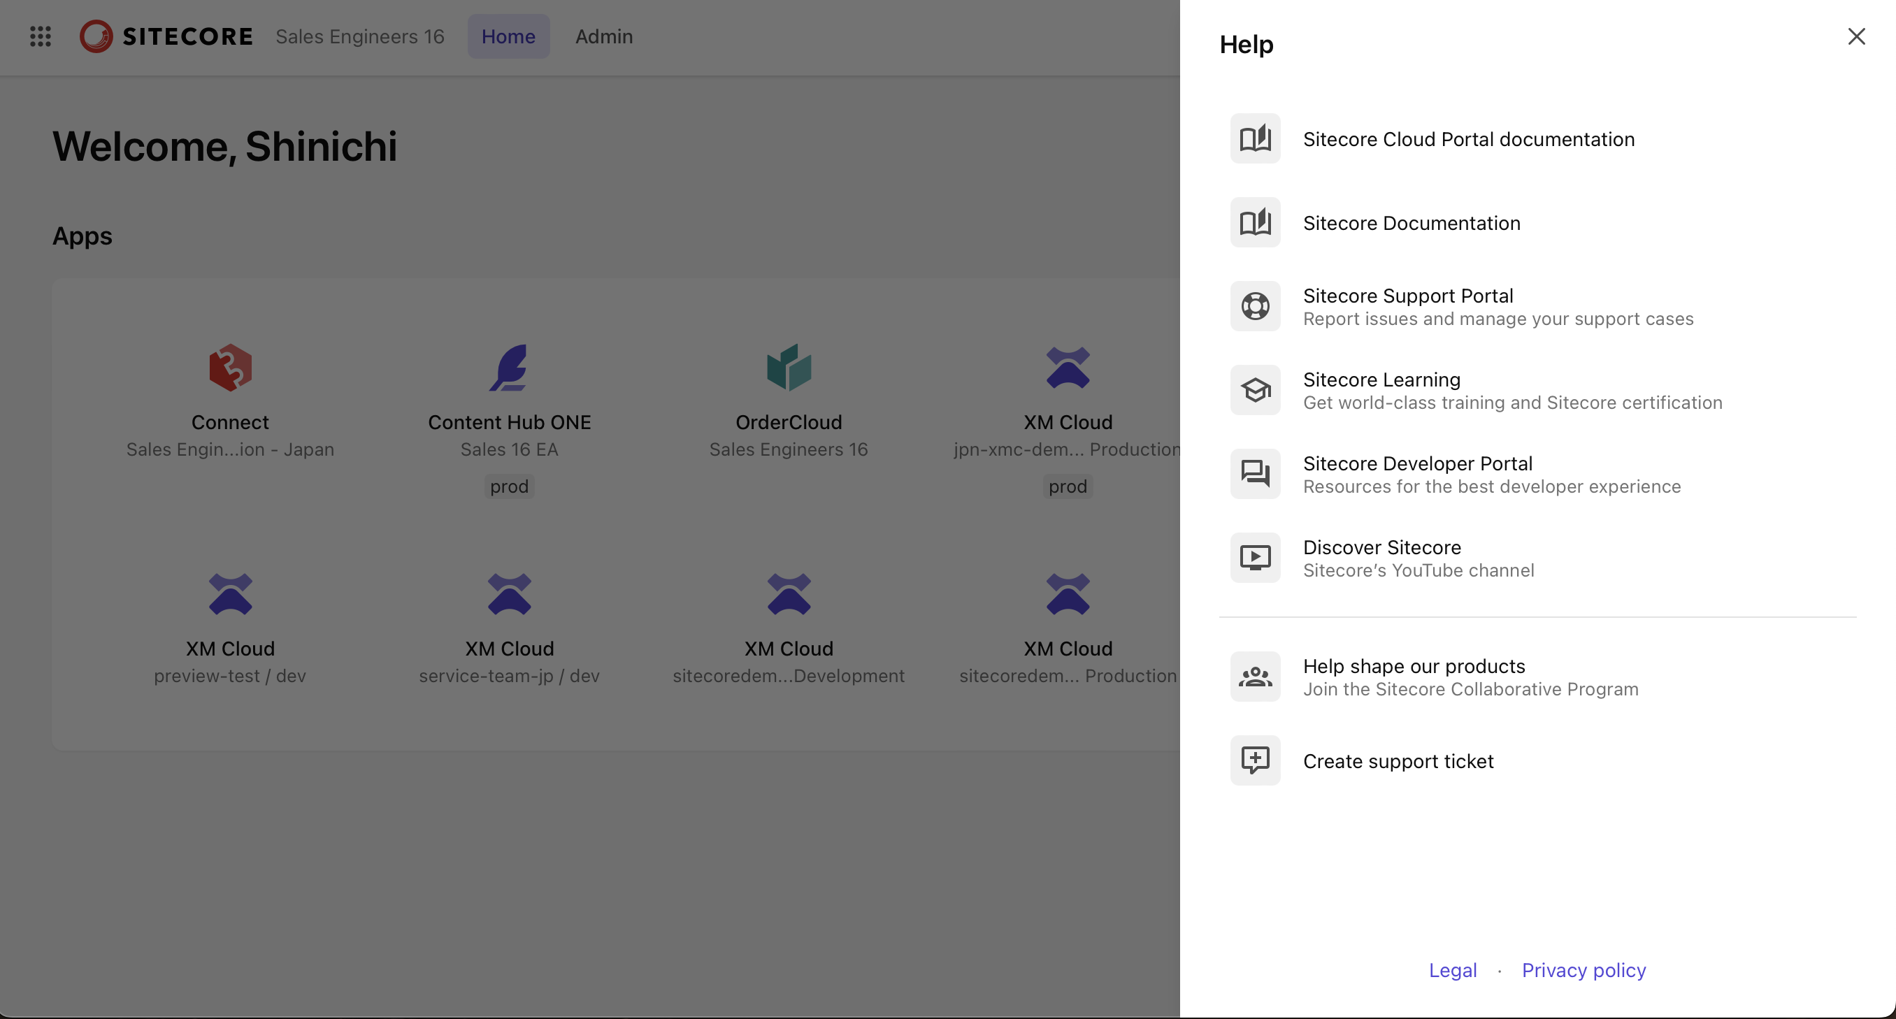Open Sitecore Developer Portal link
This screenshot has width=1896, height=1019.
tap(1418, 463)
